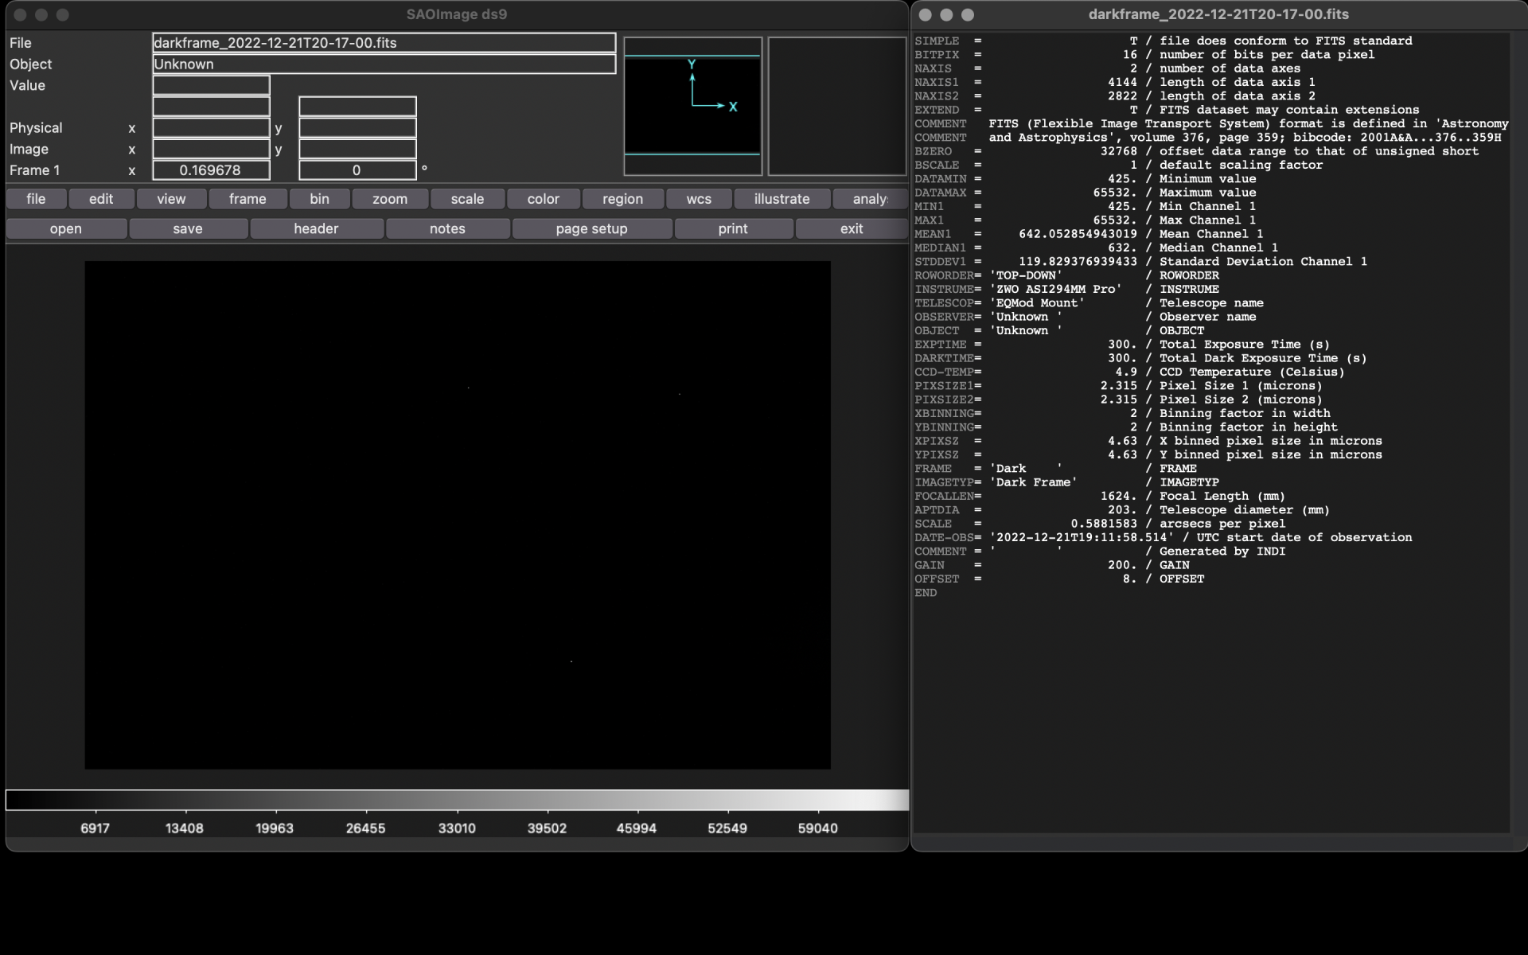Click the EXPTIME header line
The image size is (1528, 955).
[1122, 345]
